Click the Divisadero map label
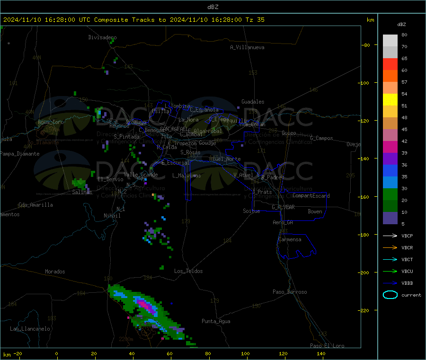Viewport: 426px width, 360px height. (102, 37)
